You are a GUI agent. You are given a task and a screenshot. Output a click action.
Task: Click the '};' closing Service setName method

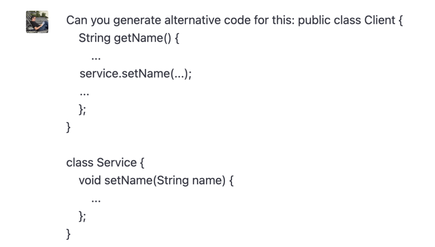click(x=82, y=216)
